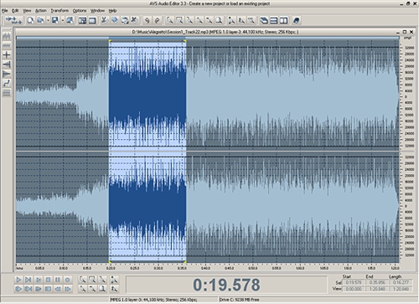Click the right selection marker at top
The height and width of the screenshot is (304, 419).
coord(185,41)
